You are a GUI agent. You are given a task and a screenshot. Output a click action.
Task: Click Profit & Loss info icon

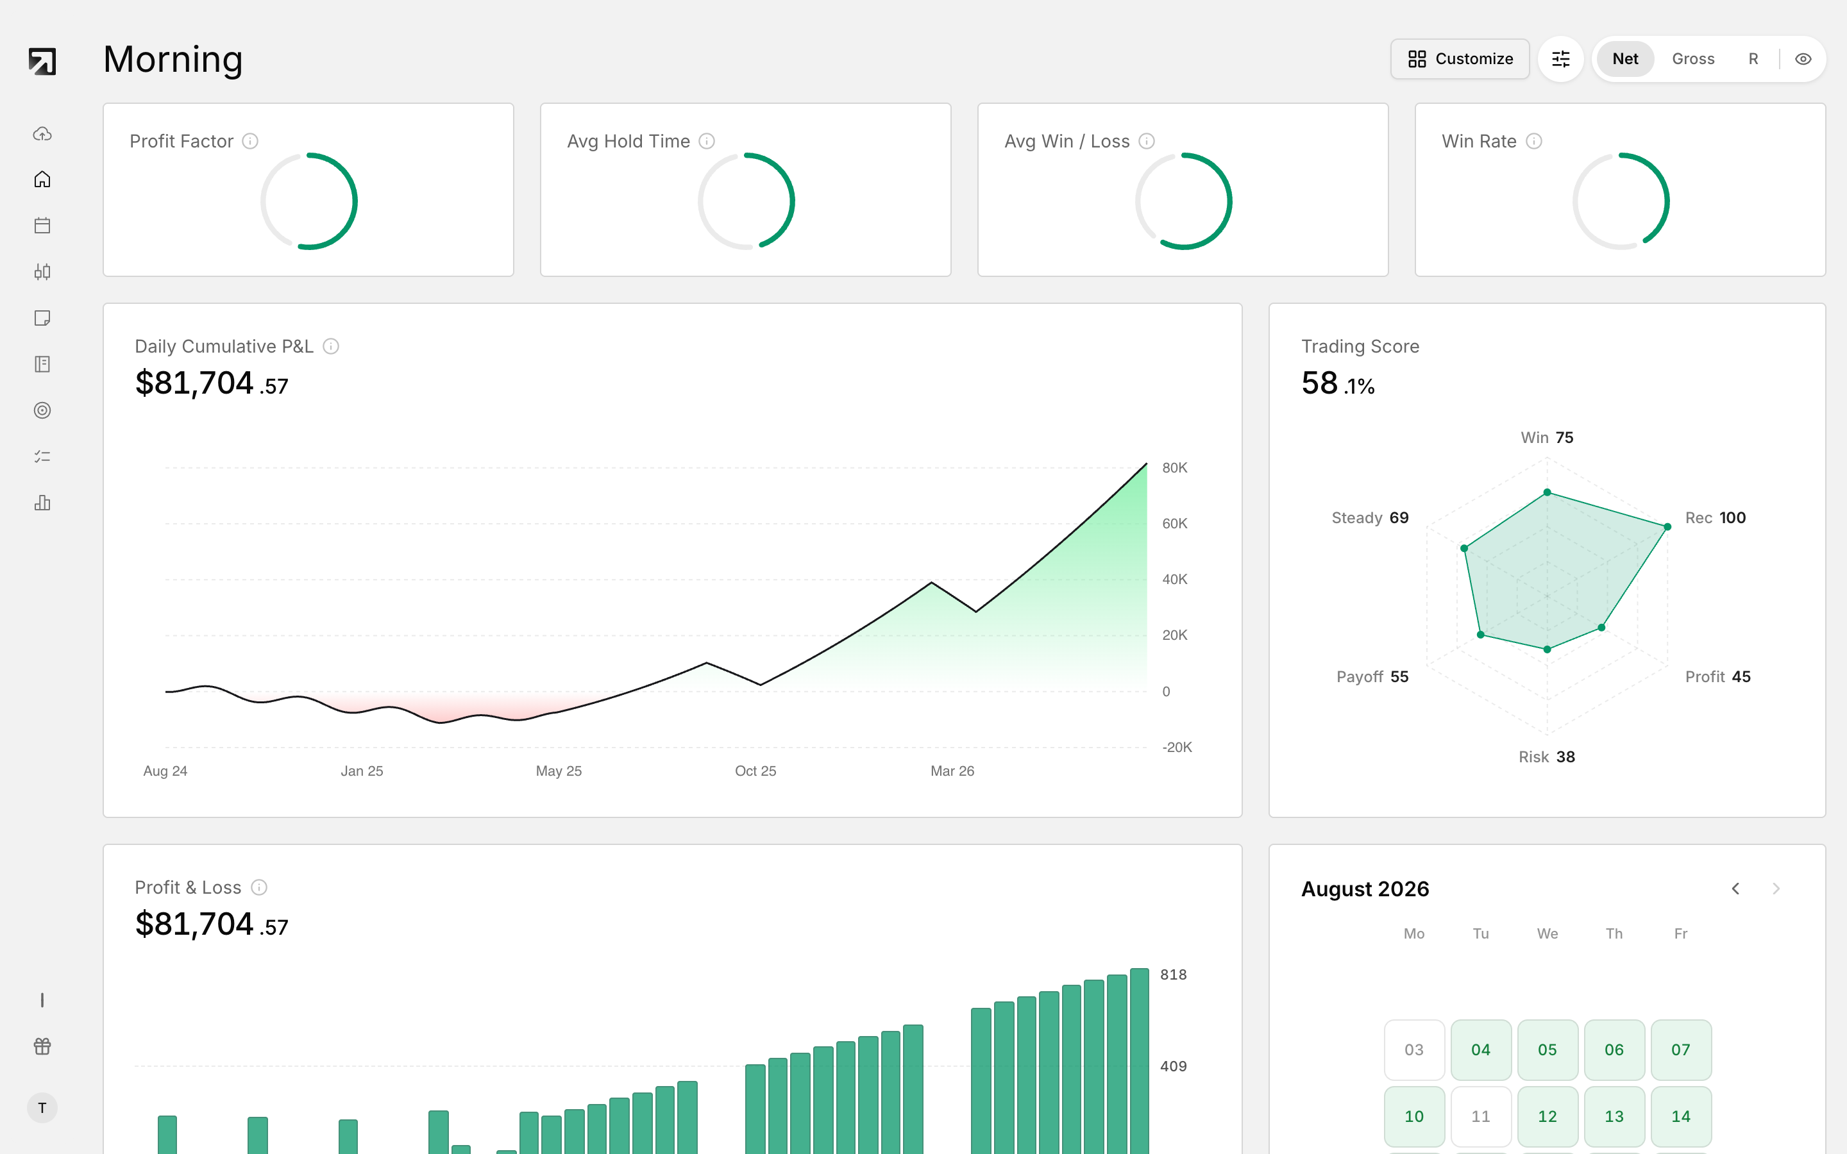click(260, 887)
